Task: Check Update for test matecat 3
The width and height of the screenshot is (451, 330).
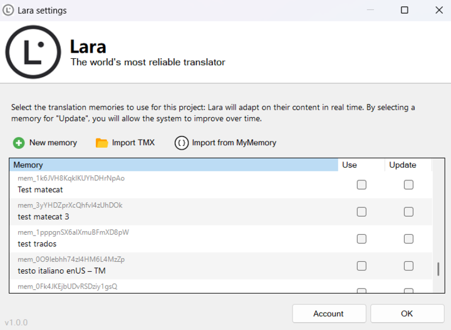Action: [x=408, y=212]
